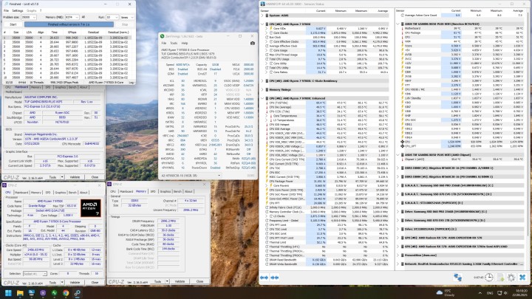Close sensors with HWiNFO blue X icon

[522, 278]
